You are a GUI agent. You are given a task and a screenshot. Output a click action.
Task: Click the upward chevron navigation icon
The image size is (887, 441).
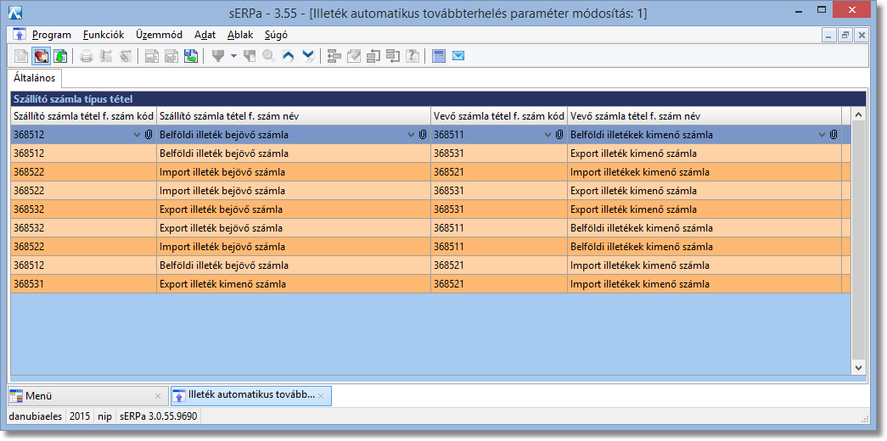(x=289, y=57)
